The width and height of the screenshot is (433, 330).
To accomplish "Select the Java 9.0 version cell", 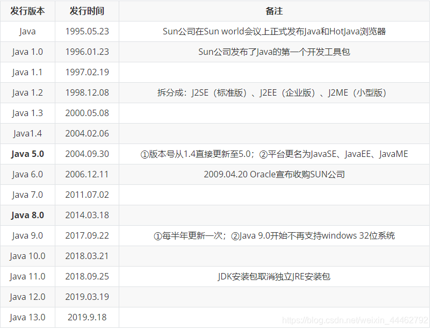I will pyautogui.click(x=27, y=236).
